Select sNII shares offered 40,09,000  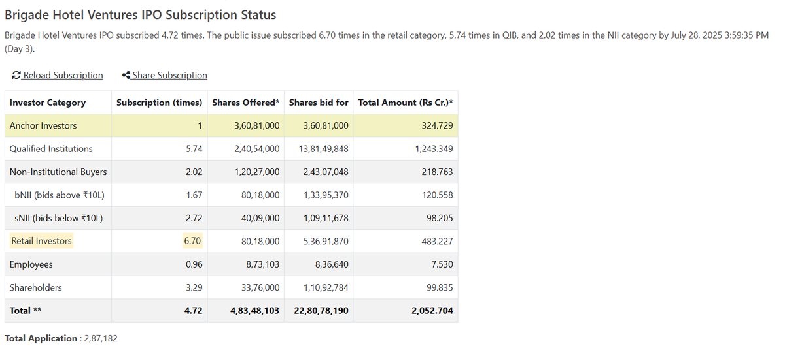pos(260,218)
